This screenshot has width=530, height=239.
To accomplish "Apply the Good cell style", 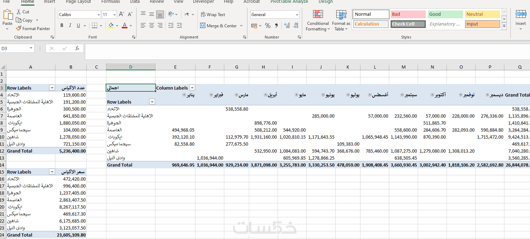I will (x=445, y=14).
